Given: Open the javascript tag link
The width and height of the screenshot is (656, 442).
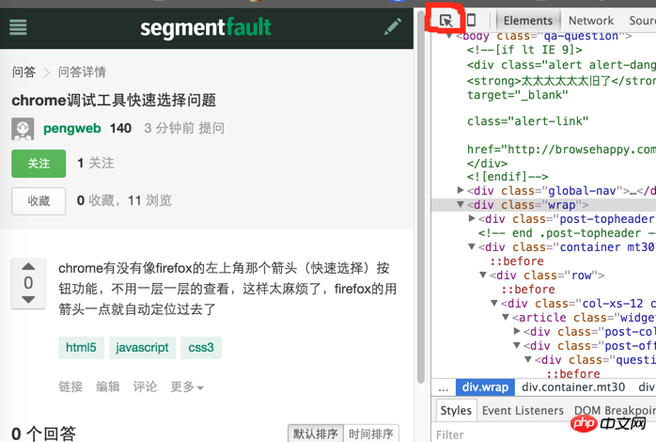Looking at the screenshot, I should (143, 347).
